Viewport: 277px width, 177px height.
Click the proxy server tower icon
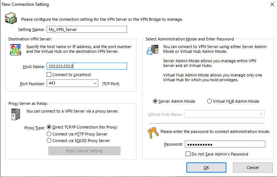tap(16, 114)
